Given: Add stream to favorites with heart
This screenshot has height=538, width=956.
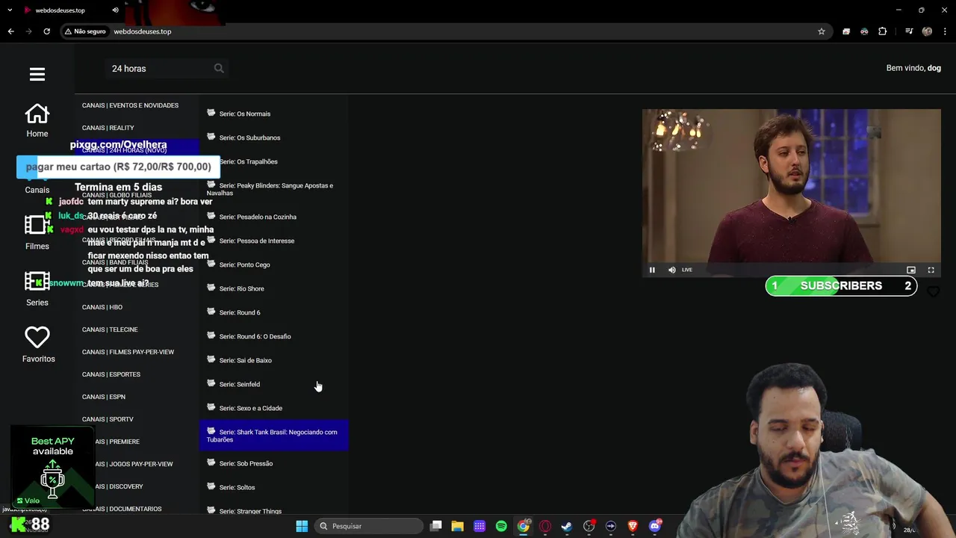Looking at the screenshot, I should (933, 292).
